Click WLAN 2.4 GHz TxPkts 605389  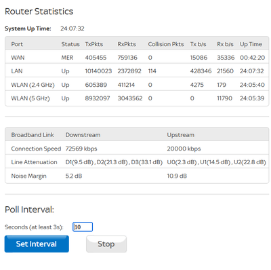[96, 85]
